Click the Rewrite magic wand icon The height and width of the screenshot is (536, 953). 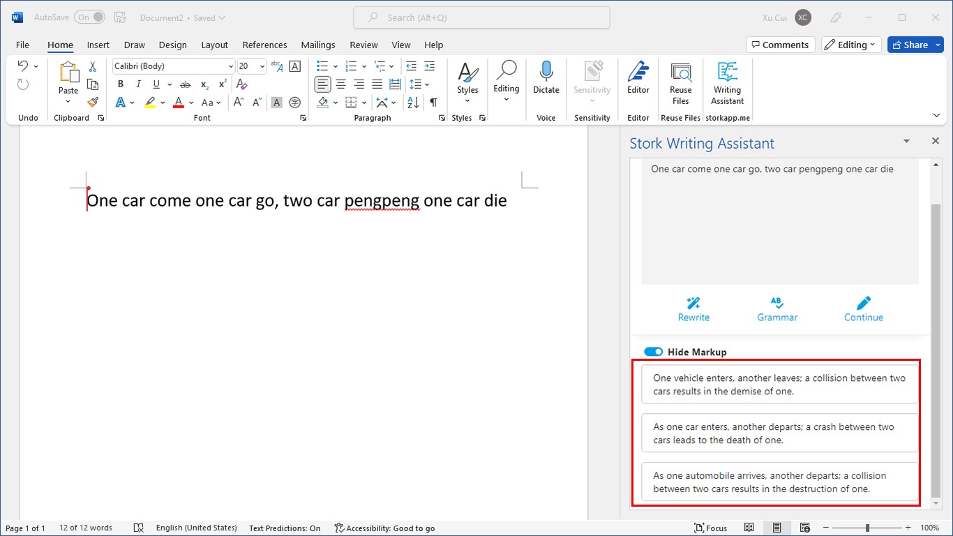693,303
